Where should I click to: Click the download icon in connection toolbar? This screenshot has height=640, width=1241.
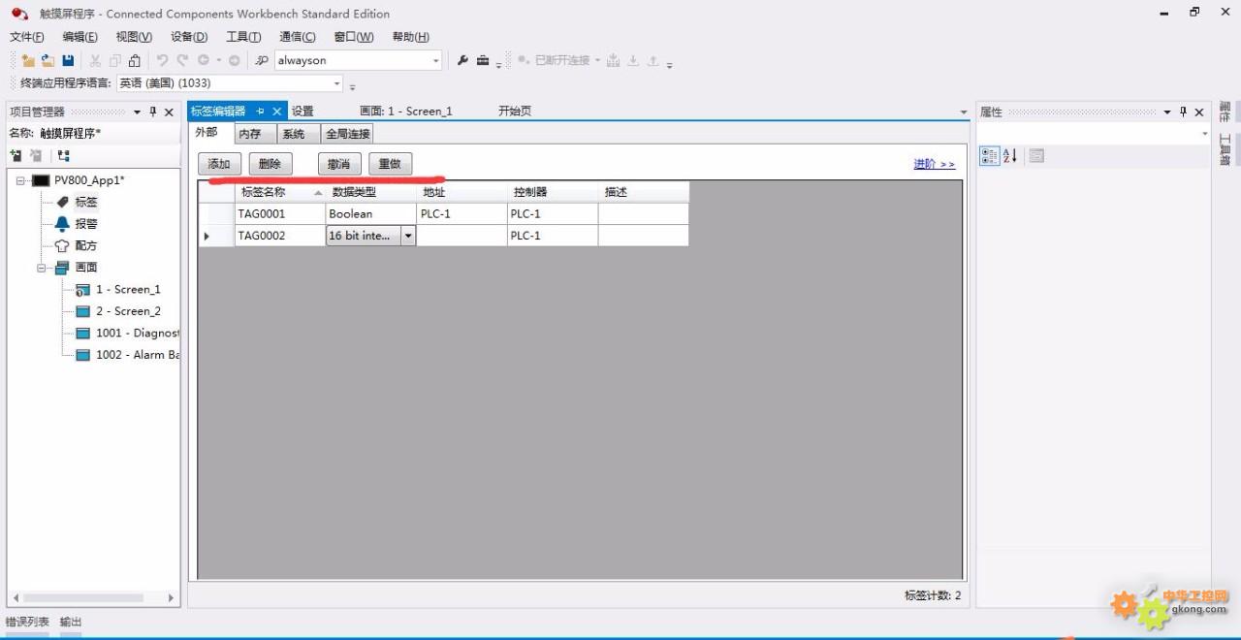click(633, 60)
